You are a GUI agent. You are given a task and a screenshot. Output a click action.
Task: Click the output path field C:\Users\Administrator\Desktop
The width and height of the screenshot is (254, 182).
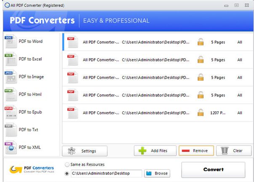pyautogui.click(x=106, y=174)
